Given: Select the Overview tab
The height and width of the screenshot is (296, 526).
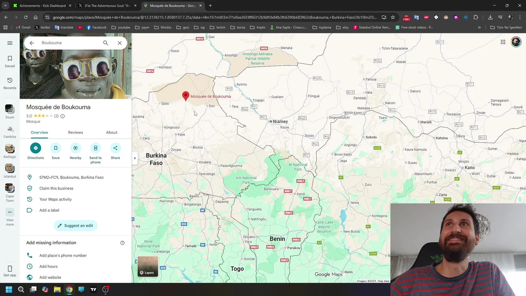Looking at the screenshot, I should (x=39, y=132).
